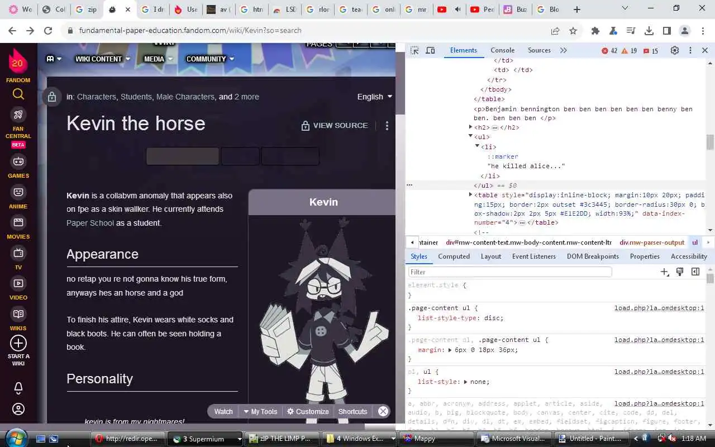Open the new tab plus button
The height and width of the screenshot is (447, 715).
coord(577,9)
